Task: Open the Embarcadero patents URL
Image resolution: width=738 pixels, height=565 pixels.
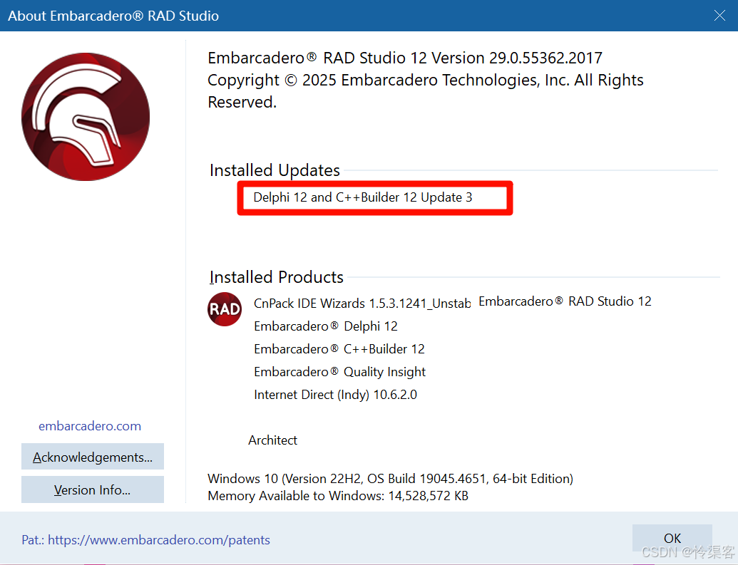Action: click(159, 539)
